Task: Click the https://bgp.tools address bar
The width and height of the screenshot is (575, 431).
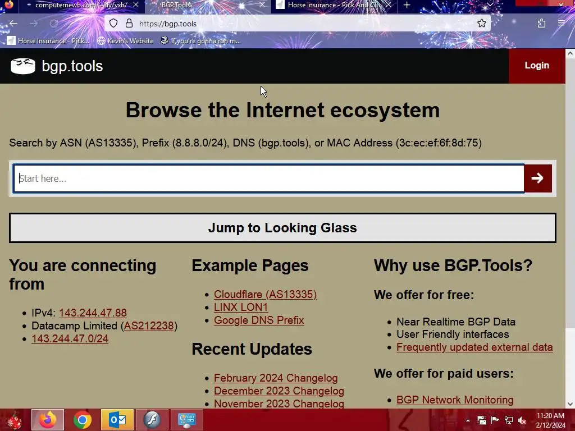Action: [x=297, y=24]
